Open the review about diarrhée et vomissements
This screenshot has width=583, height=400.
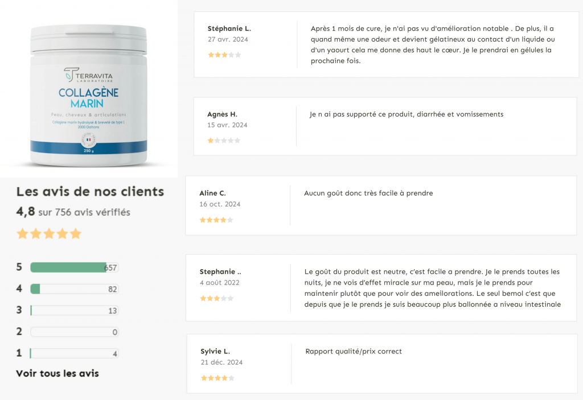tap(407, 114)
